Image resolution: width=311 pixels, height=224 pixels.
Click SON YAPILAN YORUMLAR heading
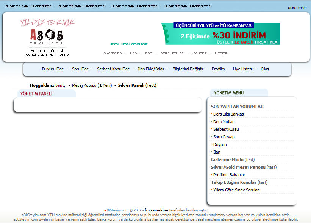pyautogui.click(x=237, y=107)
